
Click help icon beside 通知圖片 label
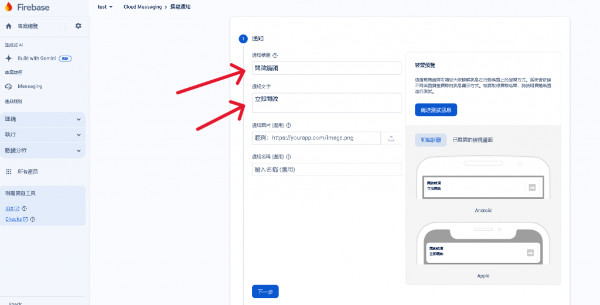[289, 125]
